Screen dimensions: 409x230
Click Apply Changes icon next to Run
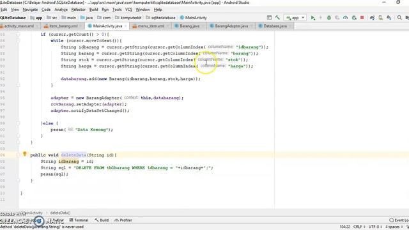[x=321, y=18]
